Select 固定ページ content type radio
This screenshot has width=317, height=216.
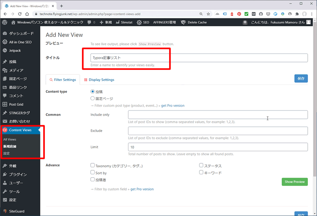92,99
